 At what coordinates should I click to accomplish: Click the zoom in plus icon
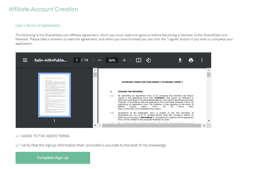point(124,60)
